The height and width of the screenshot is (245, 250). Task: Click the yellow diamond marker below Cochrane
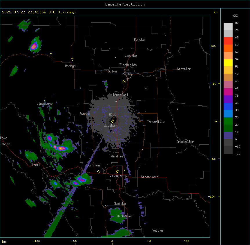click(x=99, y=172)
